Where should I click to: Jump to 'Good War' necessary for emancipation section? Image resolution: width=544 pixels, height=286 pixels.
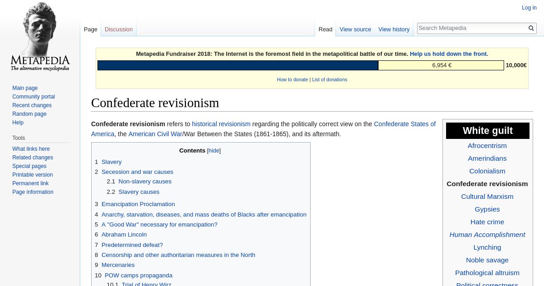click(160, 225)
